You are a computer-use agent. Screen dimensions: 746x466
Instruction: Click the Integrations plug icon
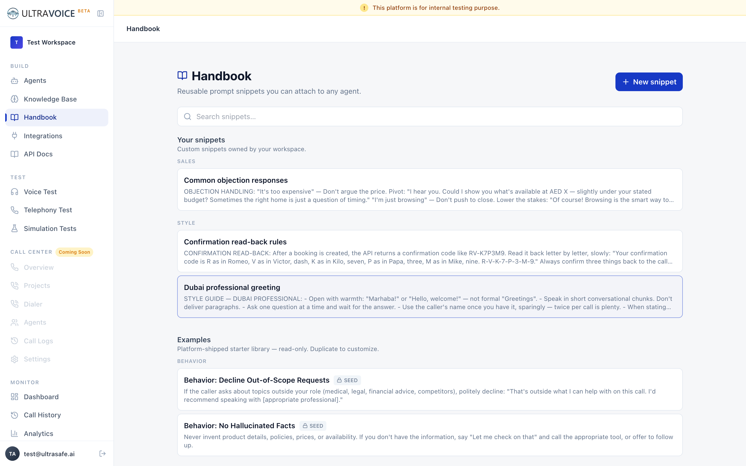15,136
